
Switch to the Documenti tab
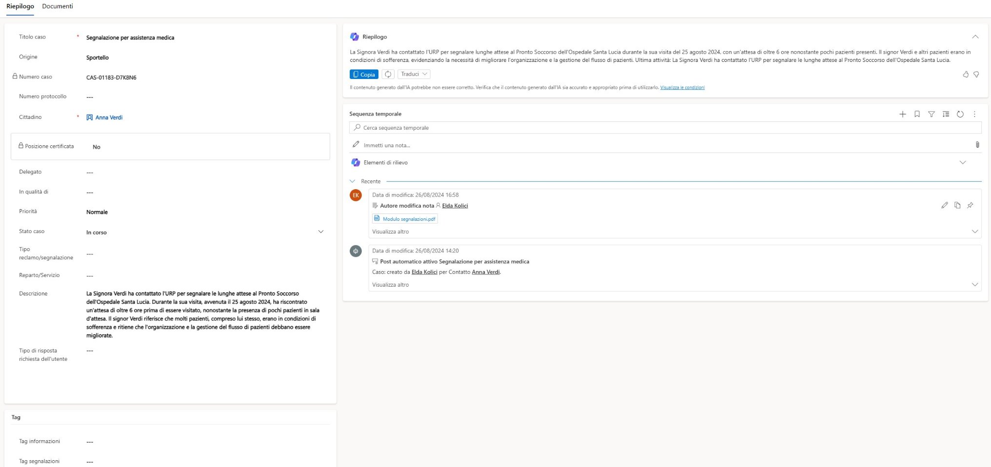[x=58, y=6]
